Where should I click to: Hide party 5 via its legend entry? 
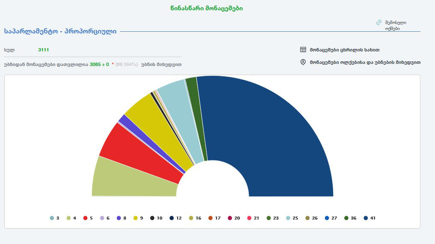pyautogui.click(x=89, y=218)
